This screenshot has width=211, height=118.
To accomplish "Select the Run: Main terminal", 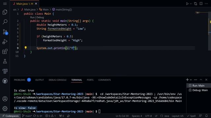I will click(198, 86).
